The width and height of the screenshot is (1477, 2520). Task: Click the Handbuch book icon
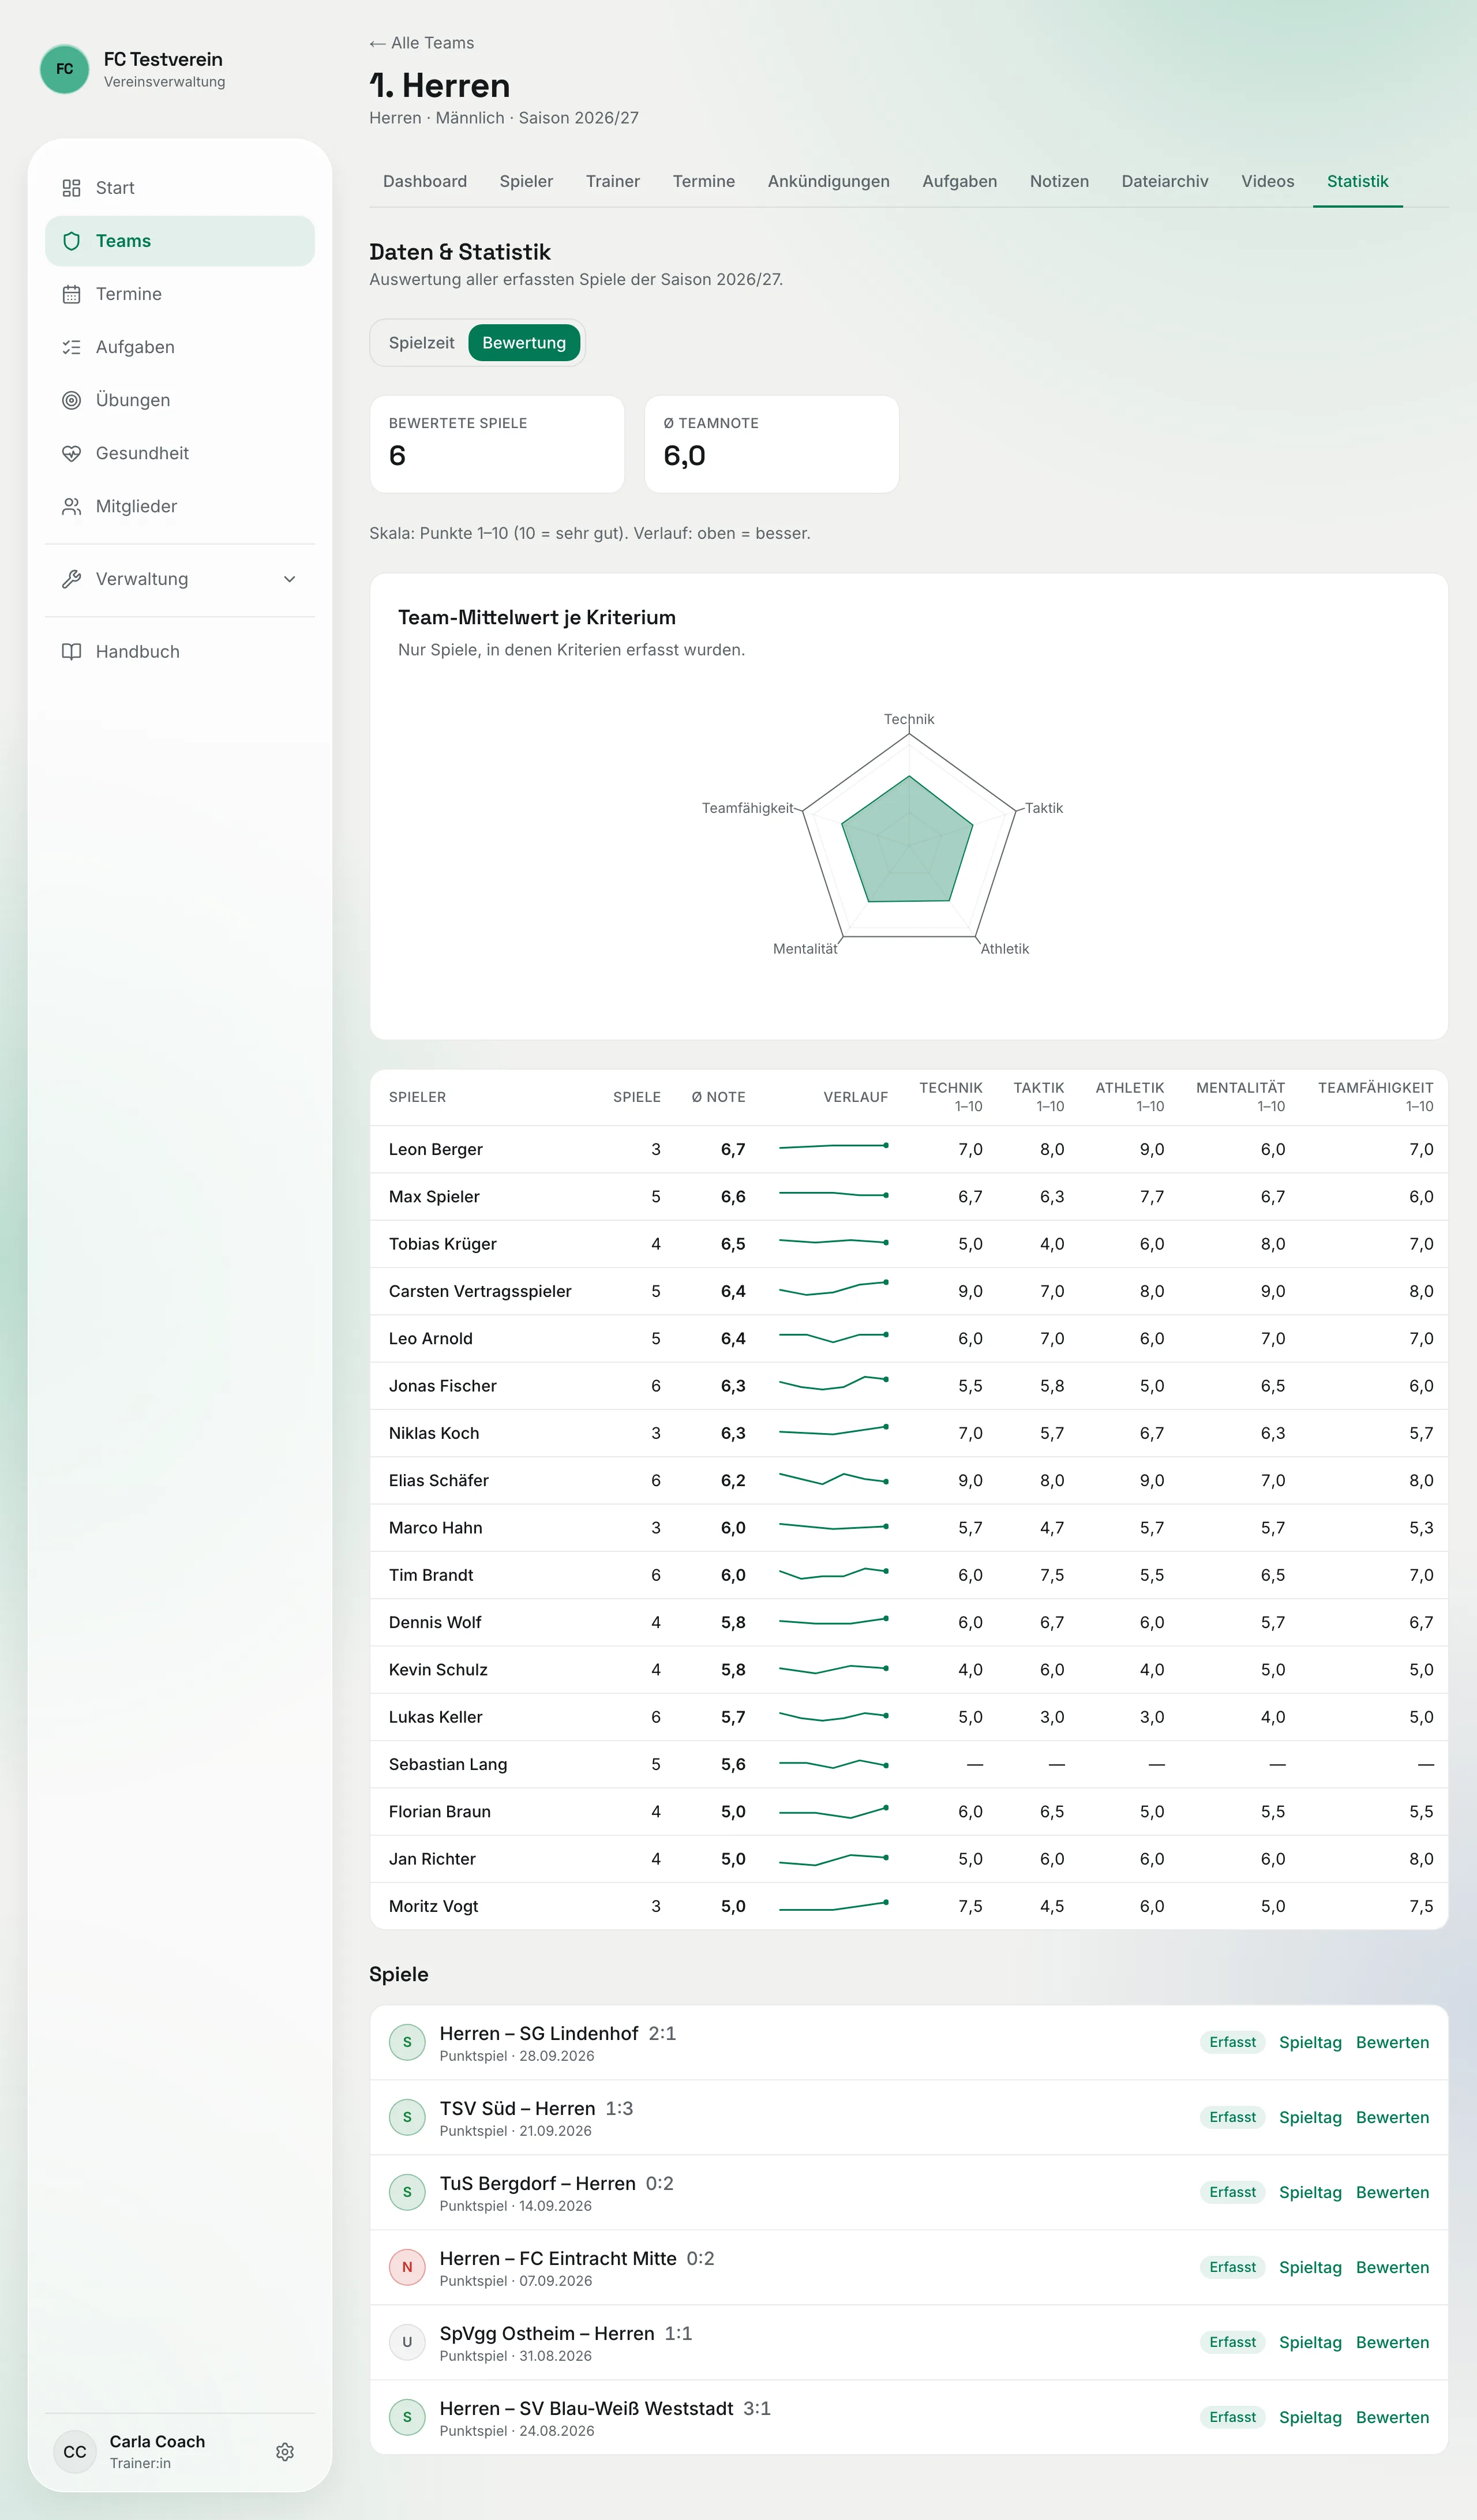[71, 652]
